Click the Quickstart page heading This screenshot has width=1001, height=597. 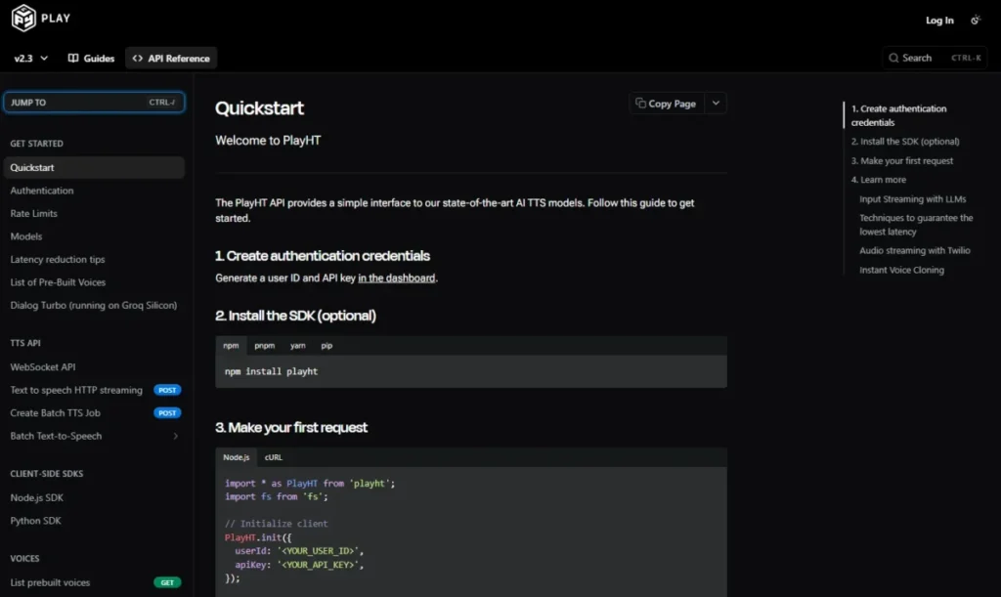(259, 108)
